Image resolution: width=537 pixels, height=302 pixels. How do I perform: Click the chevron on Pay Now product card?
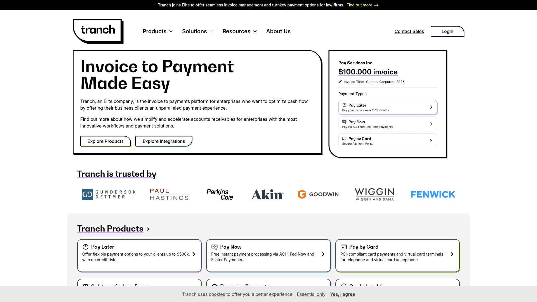pyautogui.click(x=323, y=254)
